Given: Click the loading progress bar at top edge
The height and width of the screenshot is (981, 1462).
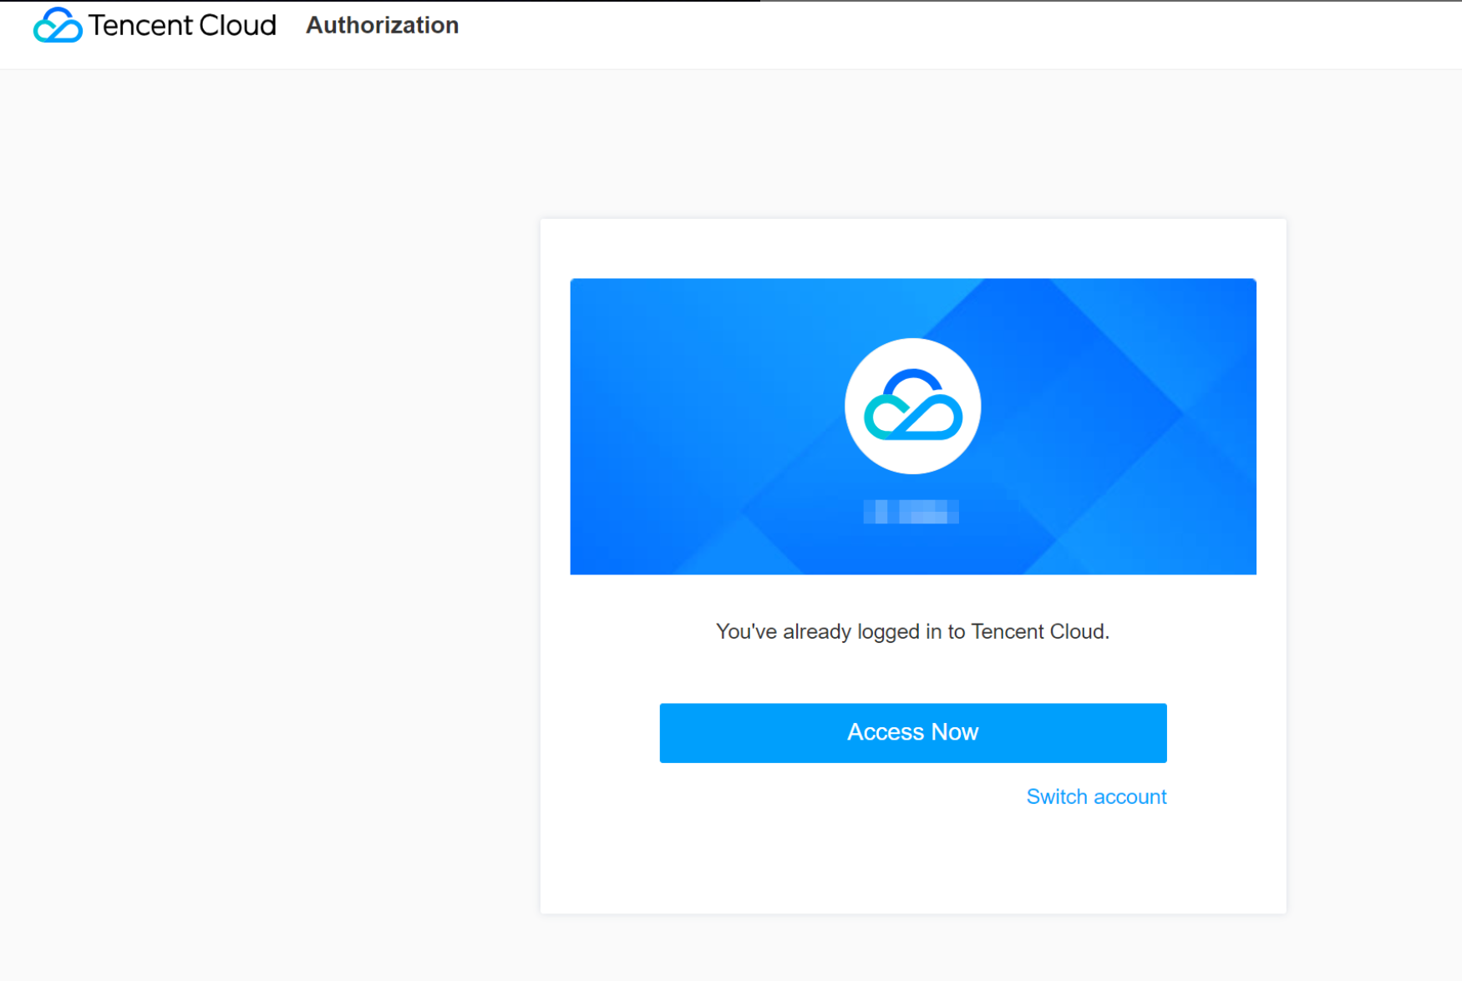Looking at the screenshot, I should (376, 1).
